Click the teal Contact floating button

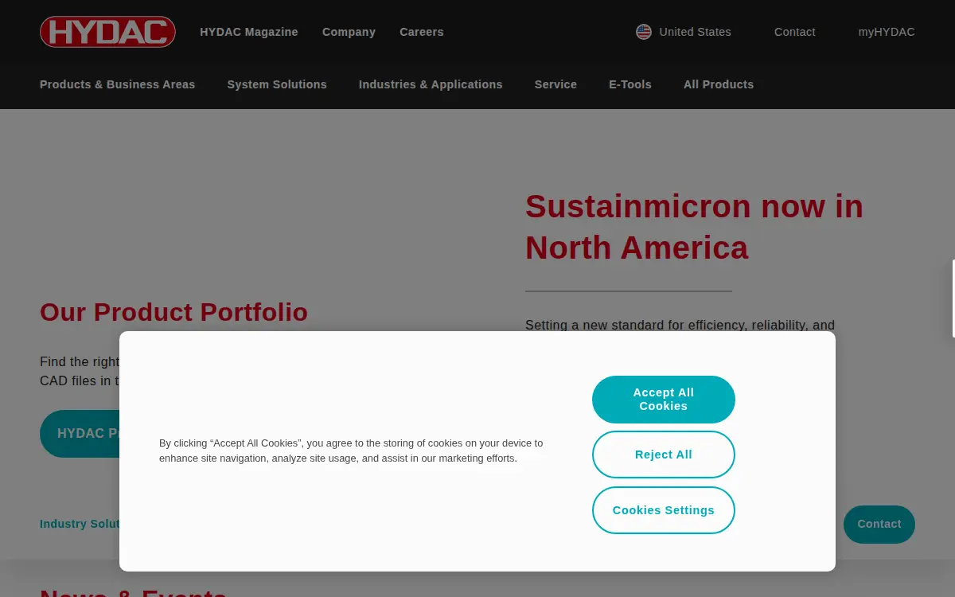879,525
